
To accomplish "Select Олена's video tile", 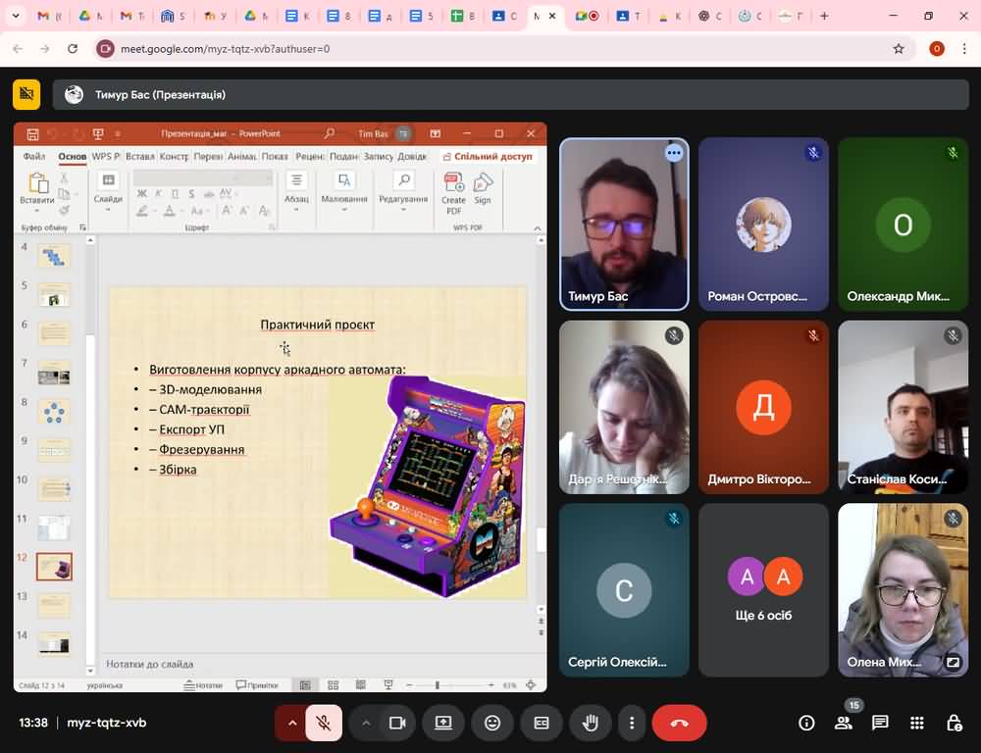I will pos(903,589).
